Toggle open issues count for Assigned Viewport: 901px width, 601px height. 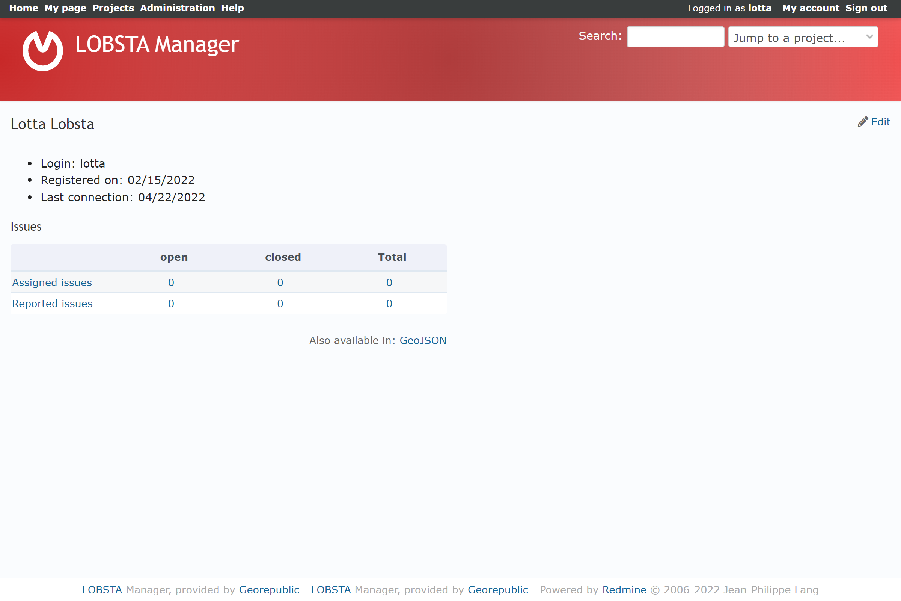click(172, 282)
